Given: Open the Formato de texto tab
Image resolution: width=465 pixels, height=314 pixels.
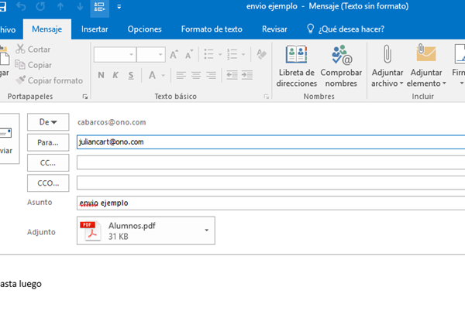Looking at the screenshot, I should click(212, 29).
